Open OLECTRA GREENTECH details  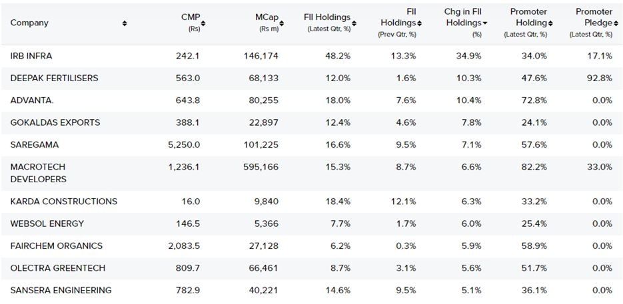coord(58,268)
